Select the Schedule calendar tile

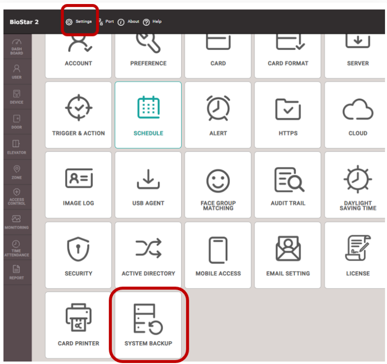(x=148, y=115)
